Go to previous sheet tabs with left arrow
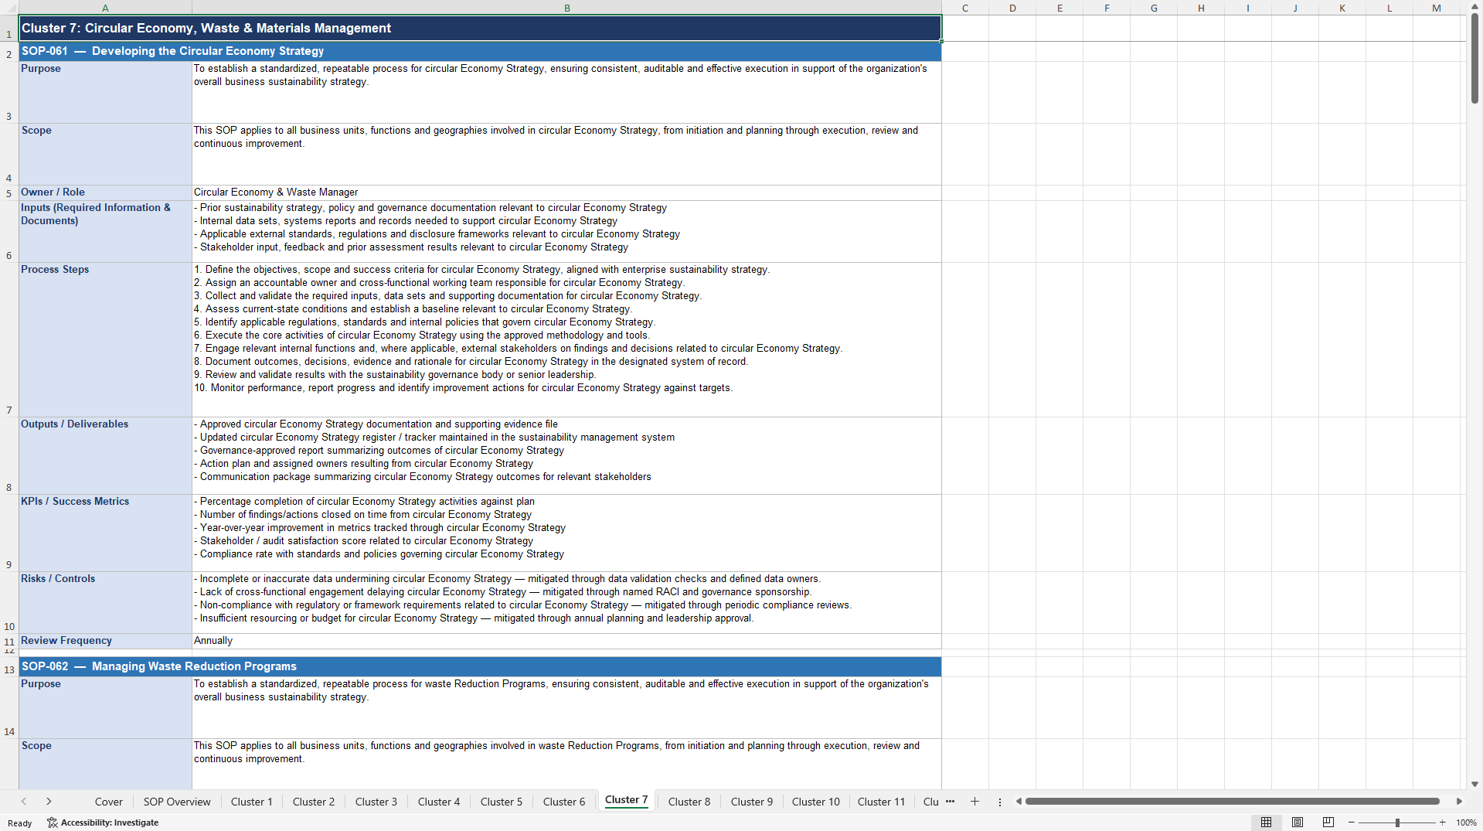1483x831 pixels. [24, 802]
